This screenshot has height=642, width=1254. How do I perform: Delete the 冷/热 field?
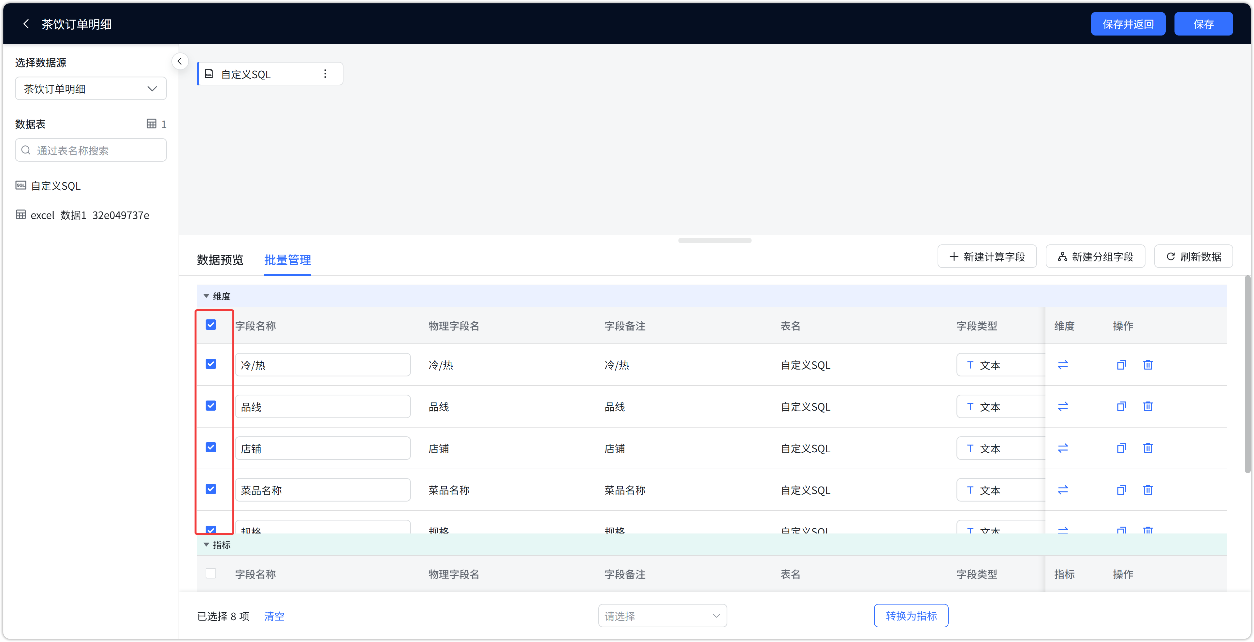pos(1148,365)
